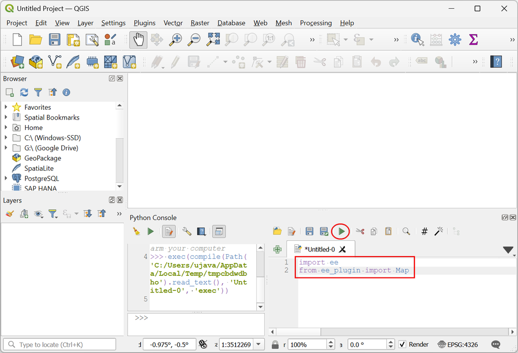The image size is (518, 353).
Task: Open the Project menu
Action: point(17,23)
